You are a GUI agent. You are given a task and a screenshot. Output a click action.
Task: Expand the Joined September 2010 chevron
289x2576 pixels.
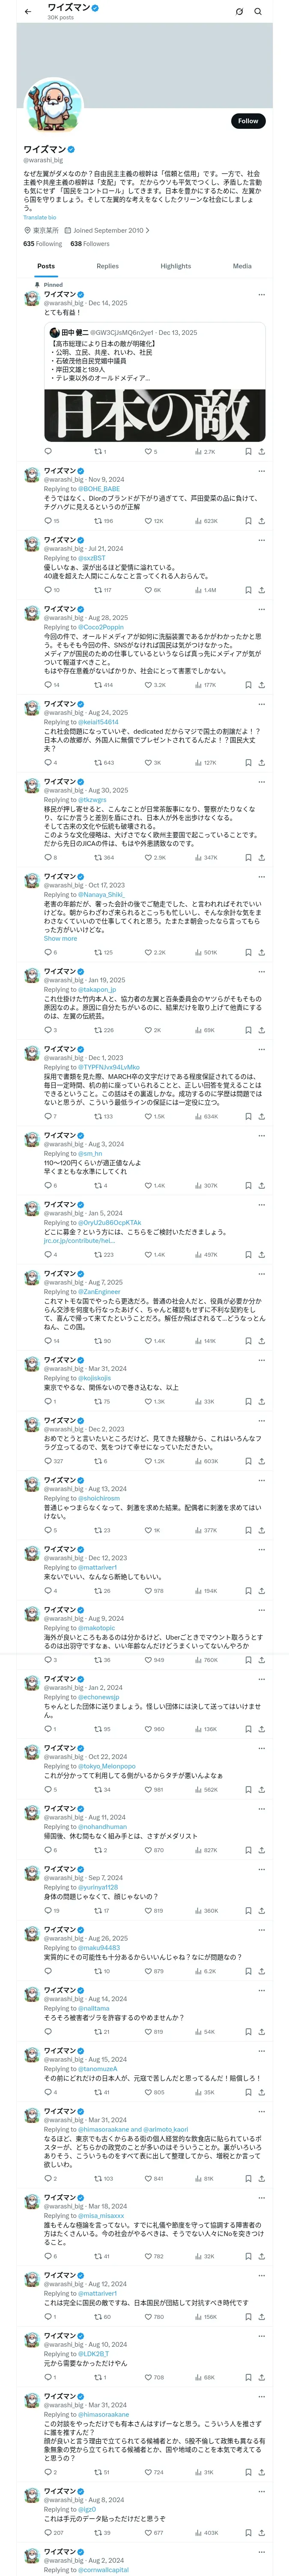tap(147, 230)
